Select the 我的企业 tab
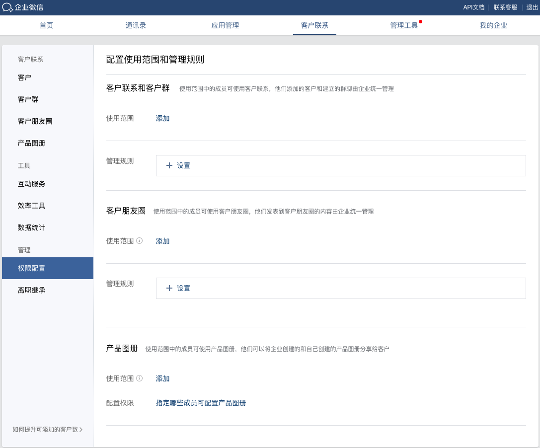540x448 pixels. tap(493, 26)
